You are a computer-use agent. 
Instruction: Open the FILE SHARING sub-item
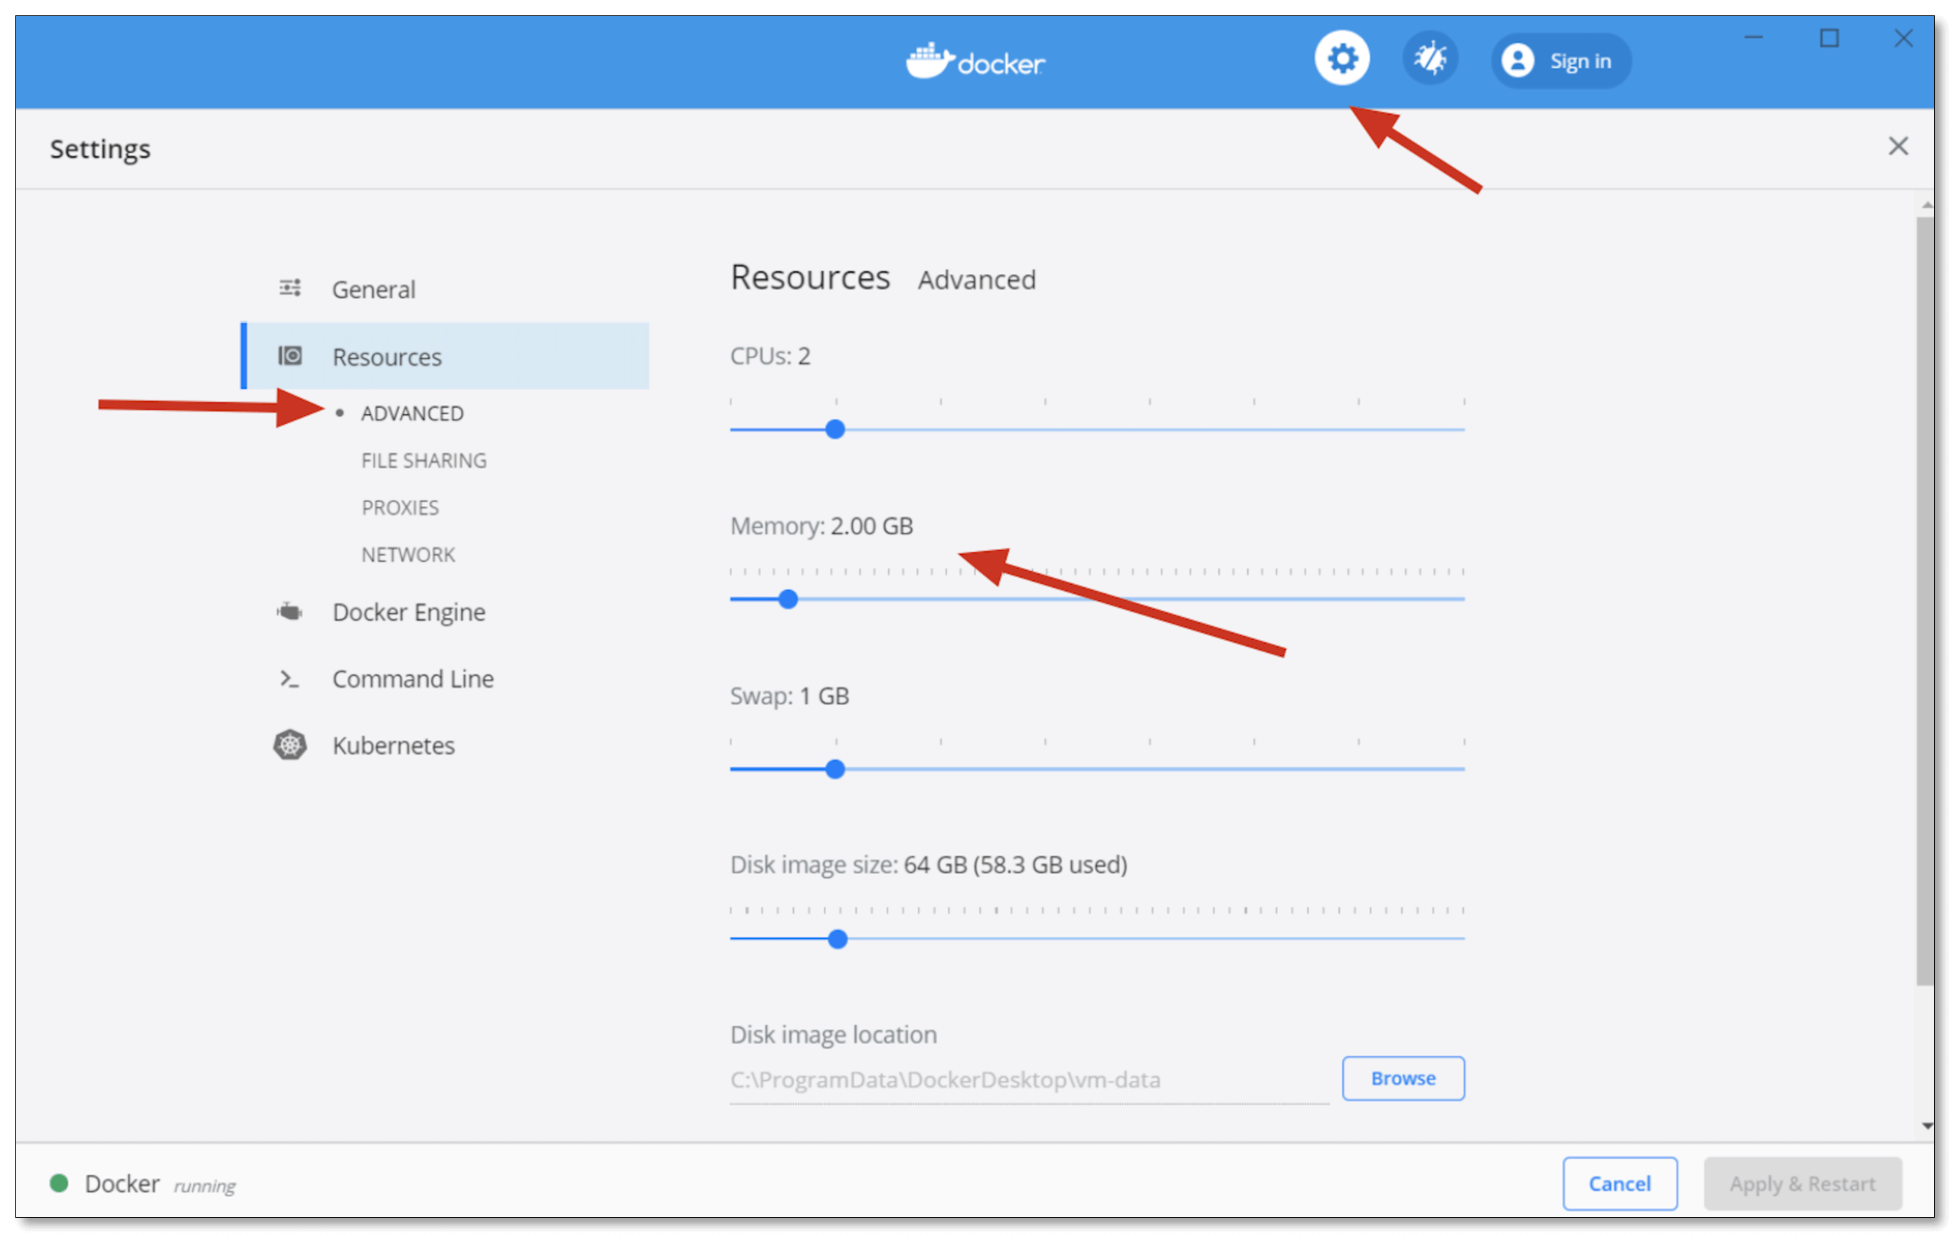(423, 461)
